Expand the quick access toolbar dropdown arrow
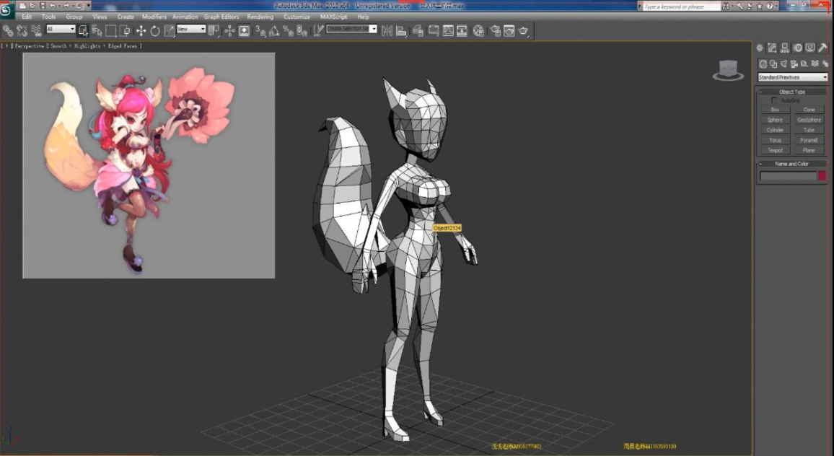This screenshot has width=834, height=456. coord(88,5)
